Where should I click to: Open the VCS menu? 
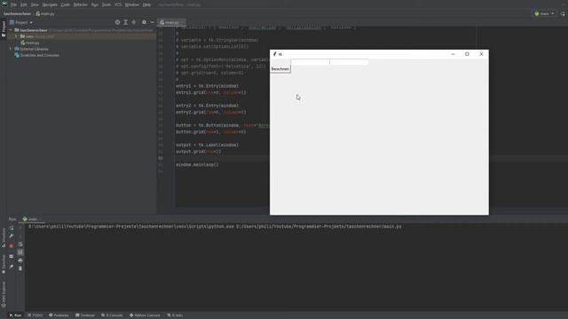point(118,4)
